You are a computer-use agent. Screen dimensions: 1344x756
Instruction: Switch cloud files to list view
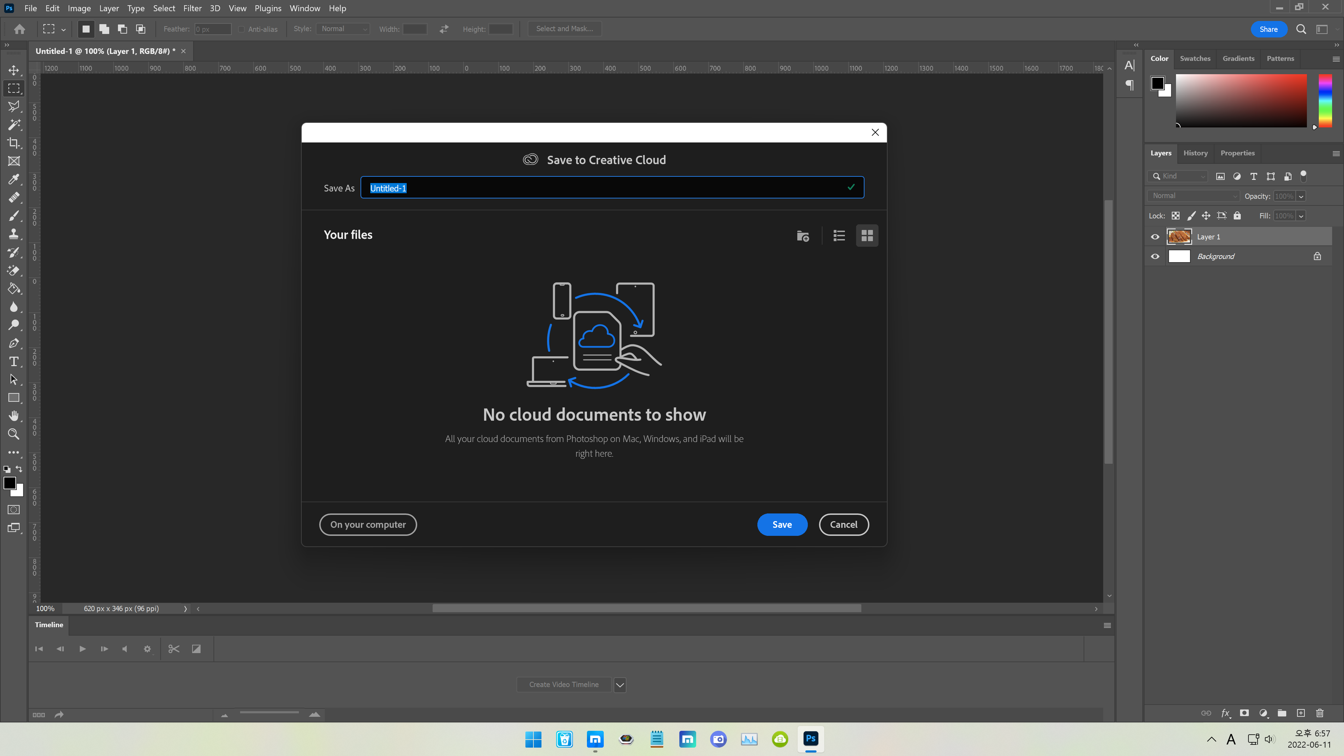pos(839,236)
